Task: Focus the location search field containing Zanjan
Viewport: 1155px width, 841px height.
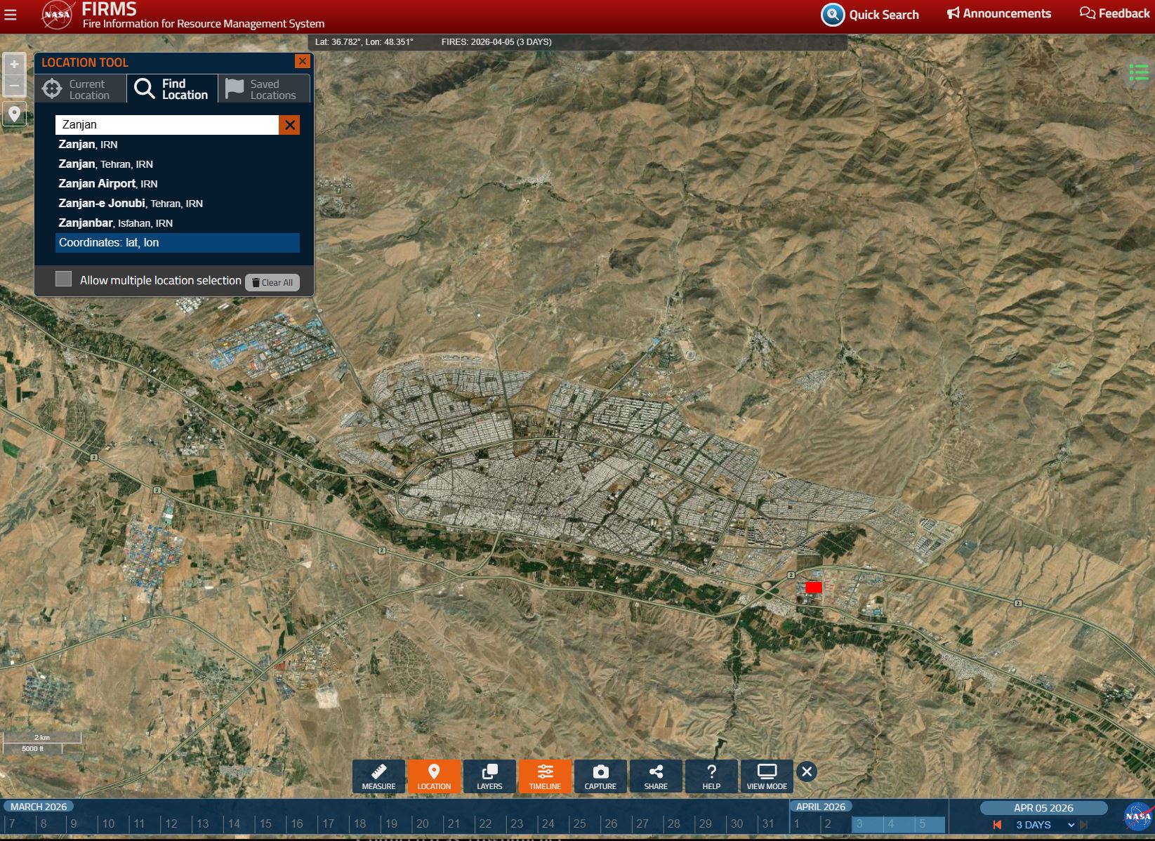Action: pos(167,125)
